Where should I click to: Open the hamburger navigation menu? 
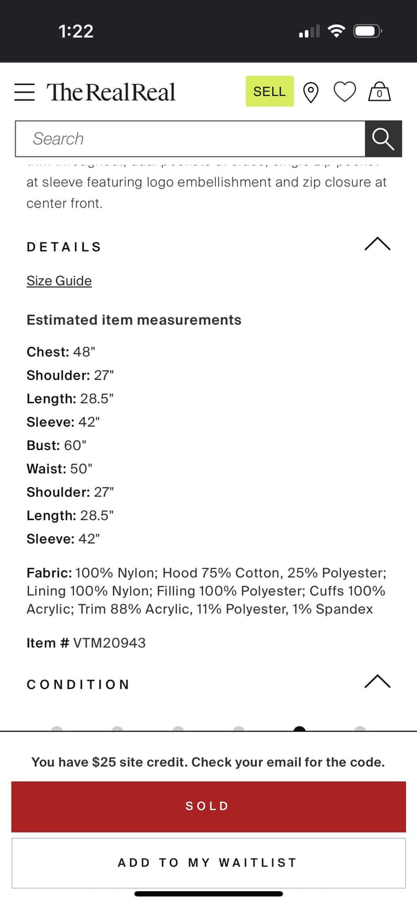25,92
